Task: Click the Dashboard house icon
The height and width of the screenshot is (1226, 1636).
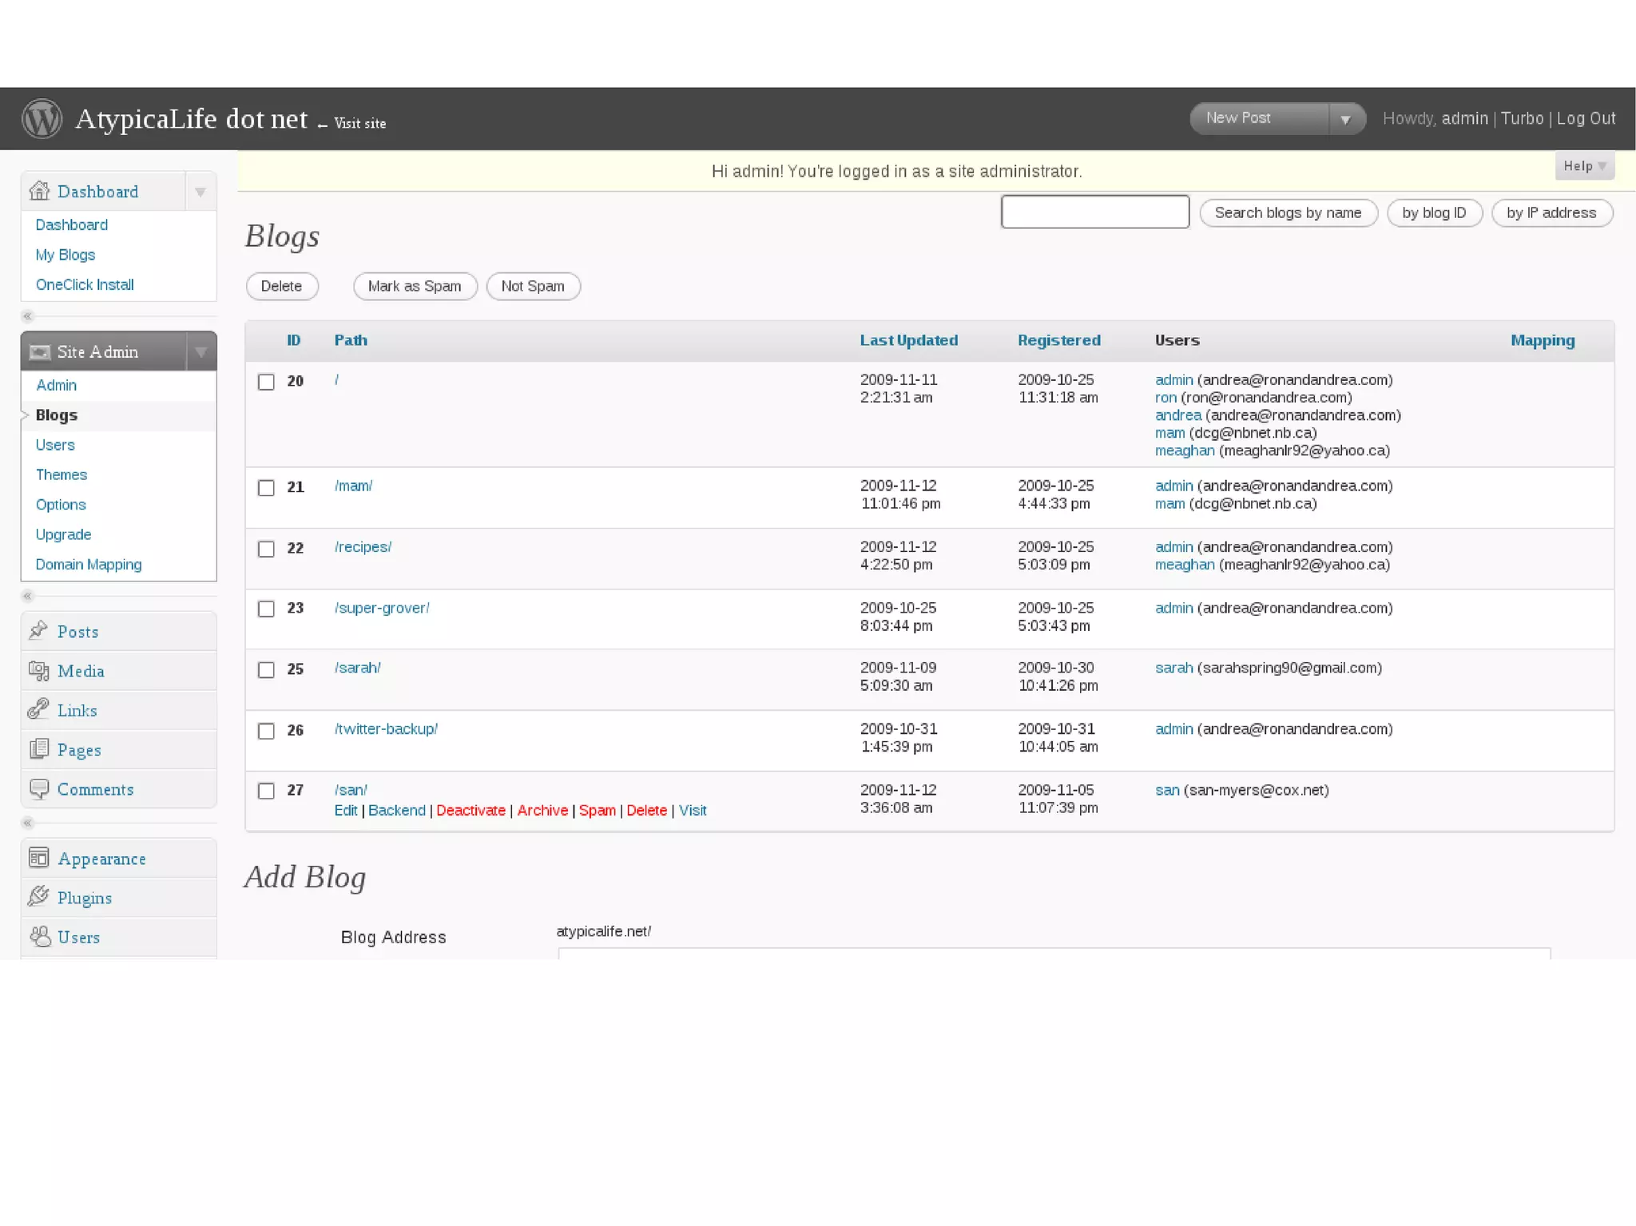Action: pos(39,191)
